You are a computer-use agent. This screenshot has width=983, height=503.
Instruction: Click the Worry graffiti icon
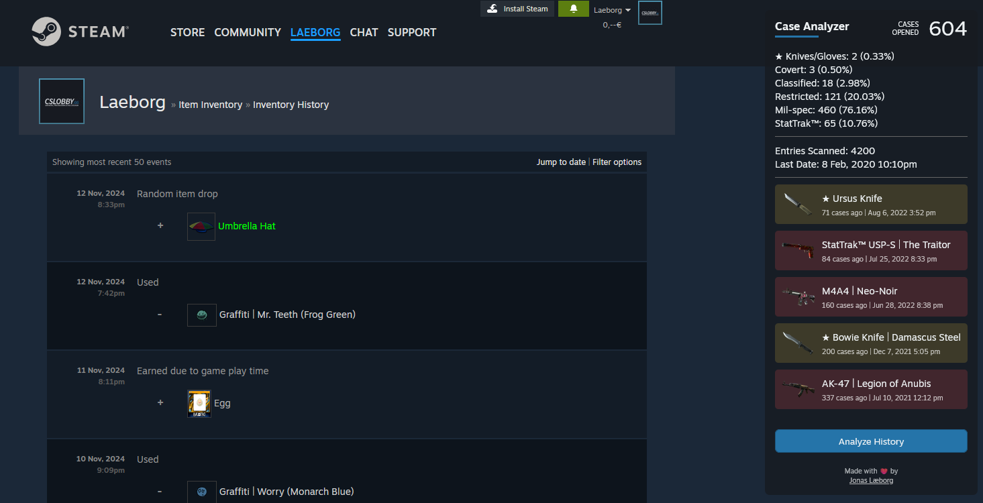(202, 492)
